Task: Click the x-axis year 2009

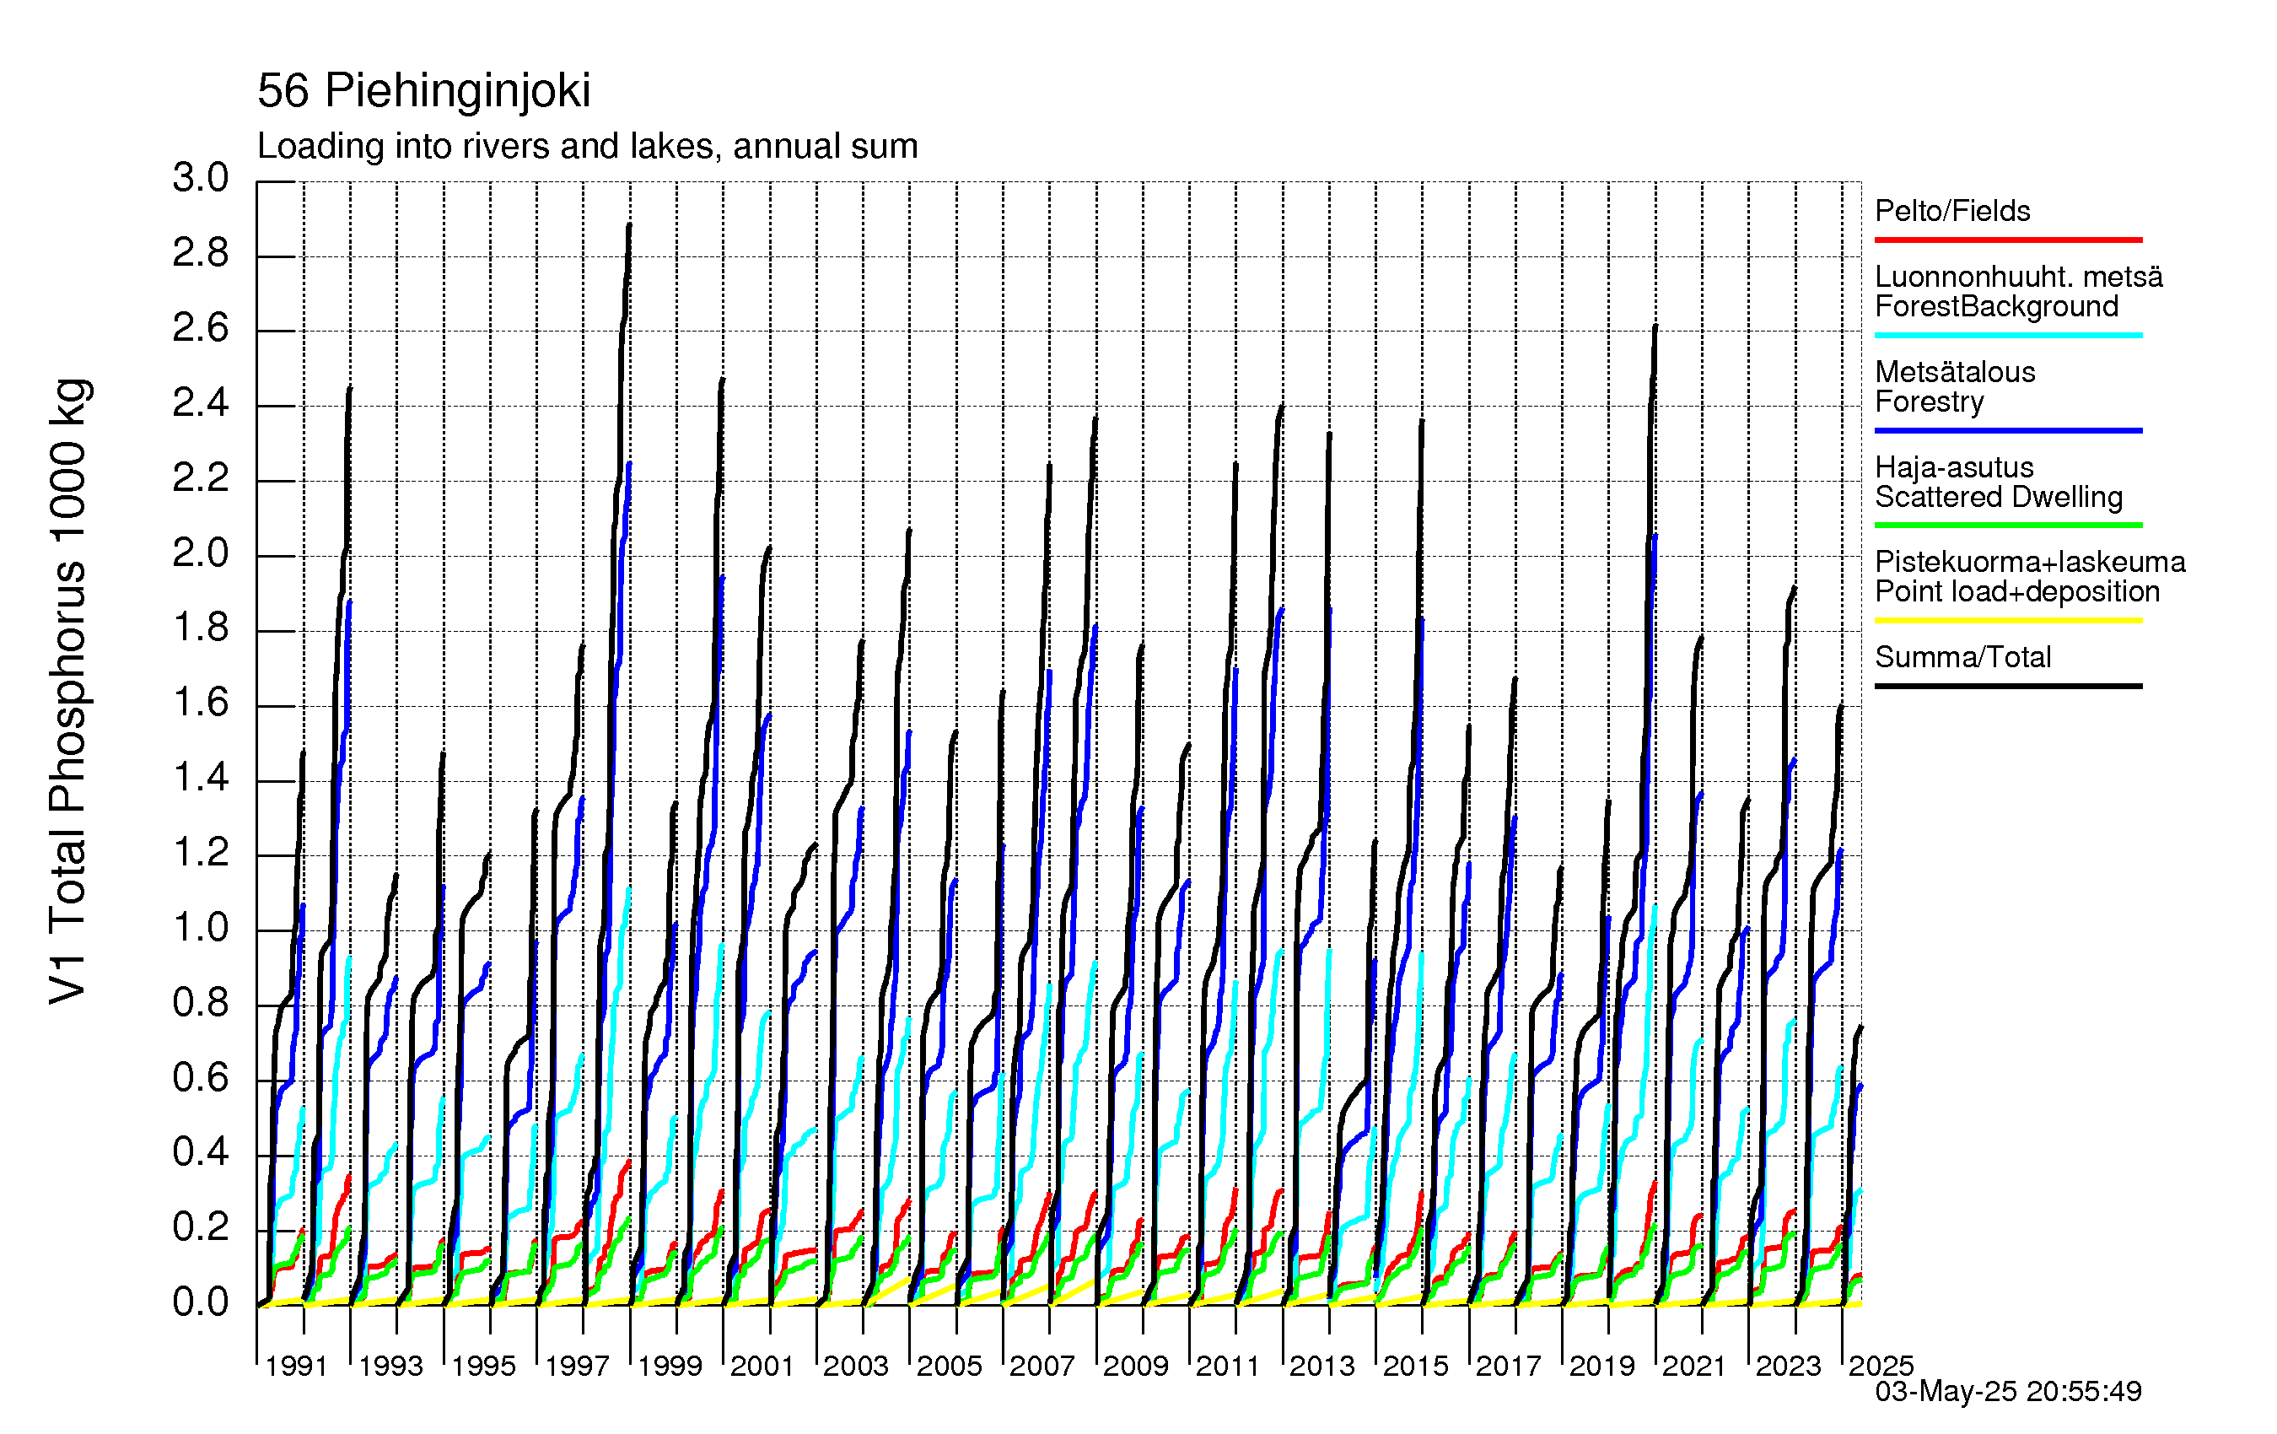Action: 1136,1366
